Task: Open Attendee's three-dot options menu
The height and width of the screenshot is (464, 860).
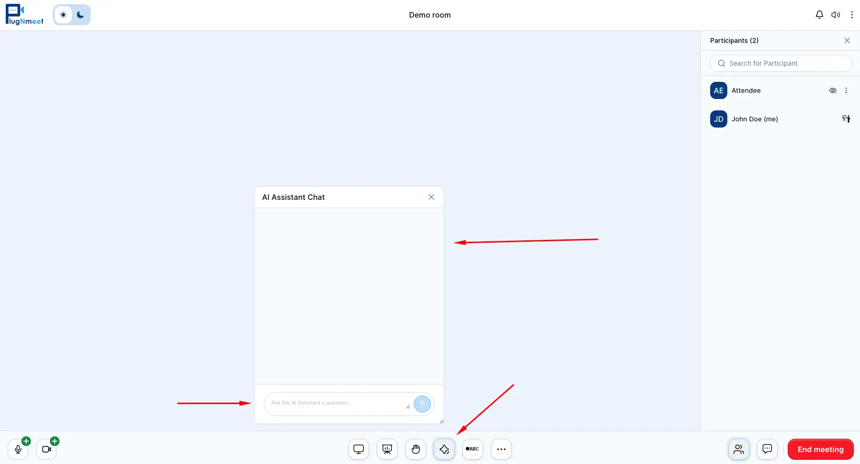Action: click(846, 90)
